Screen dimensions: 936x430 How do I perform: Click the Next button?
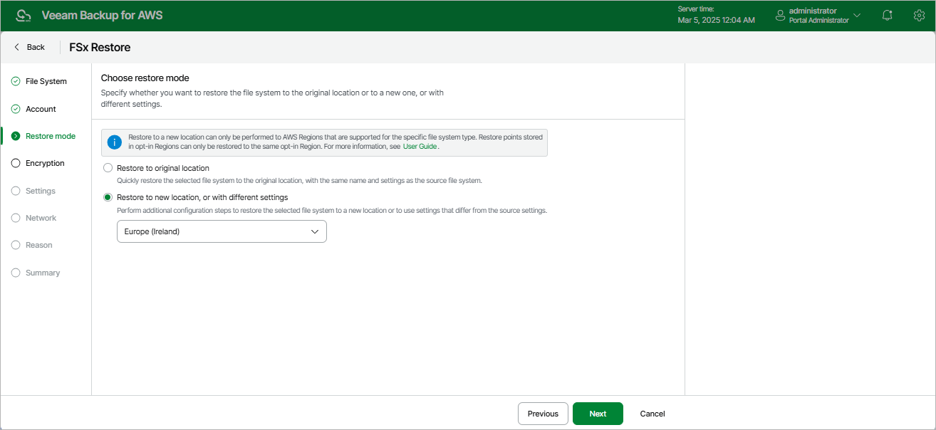(598, 414)
